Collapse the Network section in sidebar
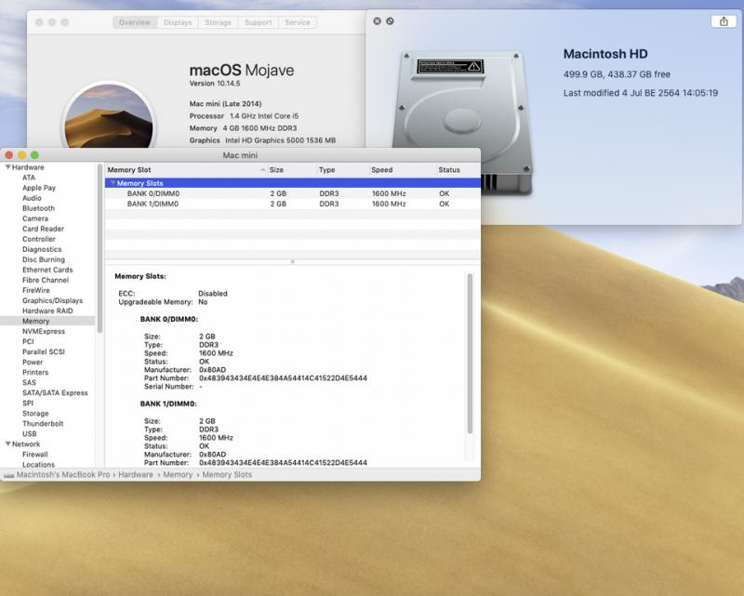The width and height of the screenshot is (744, 596). pyautogui.click(x=8, y=444)
